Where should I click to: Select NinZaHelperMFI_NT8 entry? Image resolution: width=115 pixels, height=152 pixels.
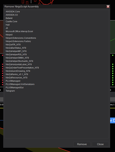coord(16,51)
